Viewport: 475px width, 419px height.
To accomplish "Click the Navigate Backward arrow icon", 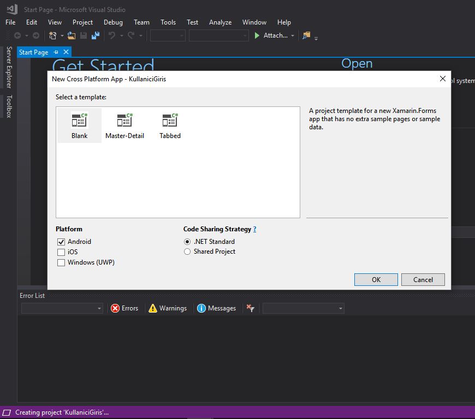I will 17,35.
